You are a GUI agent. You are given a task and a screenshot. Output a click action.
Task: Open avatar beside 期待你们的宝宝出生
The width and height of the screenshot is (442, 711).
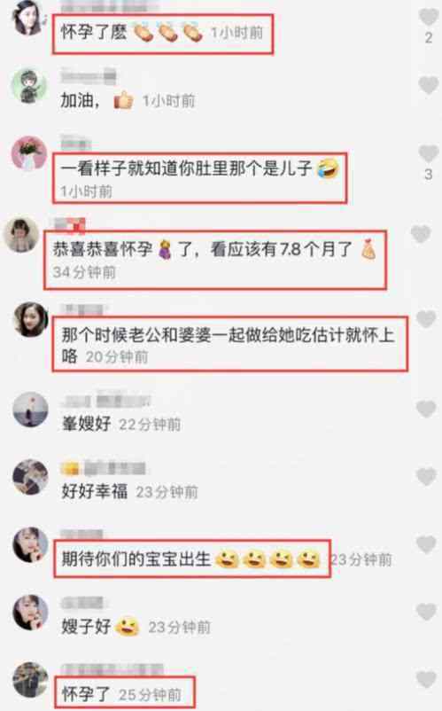pyautogui.click(x=30, y=544)
